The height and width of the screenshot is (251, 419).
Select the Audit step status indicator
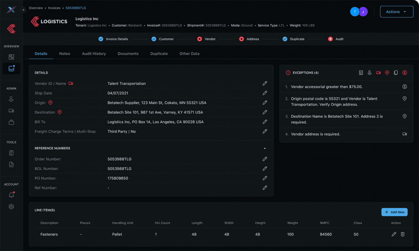click(330, 39)
